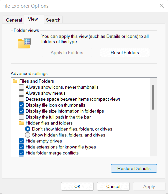Close the File Explorer Options dialog

[x=162, y=6]
